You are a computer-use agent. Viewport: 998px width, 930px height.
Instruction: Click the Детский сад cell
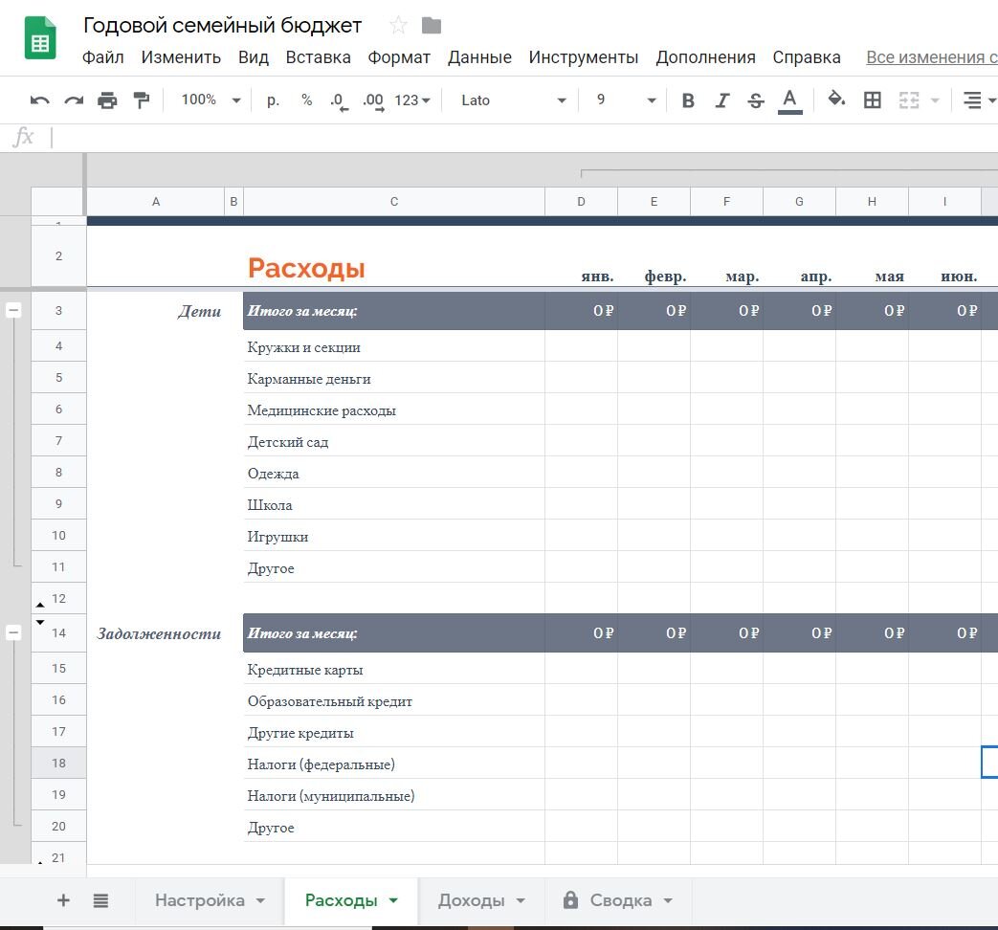tap(394, 440)
